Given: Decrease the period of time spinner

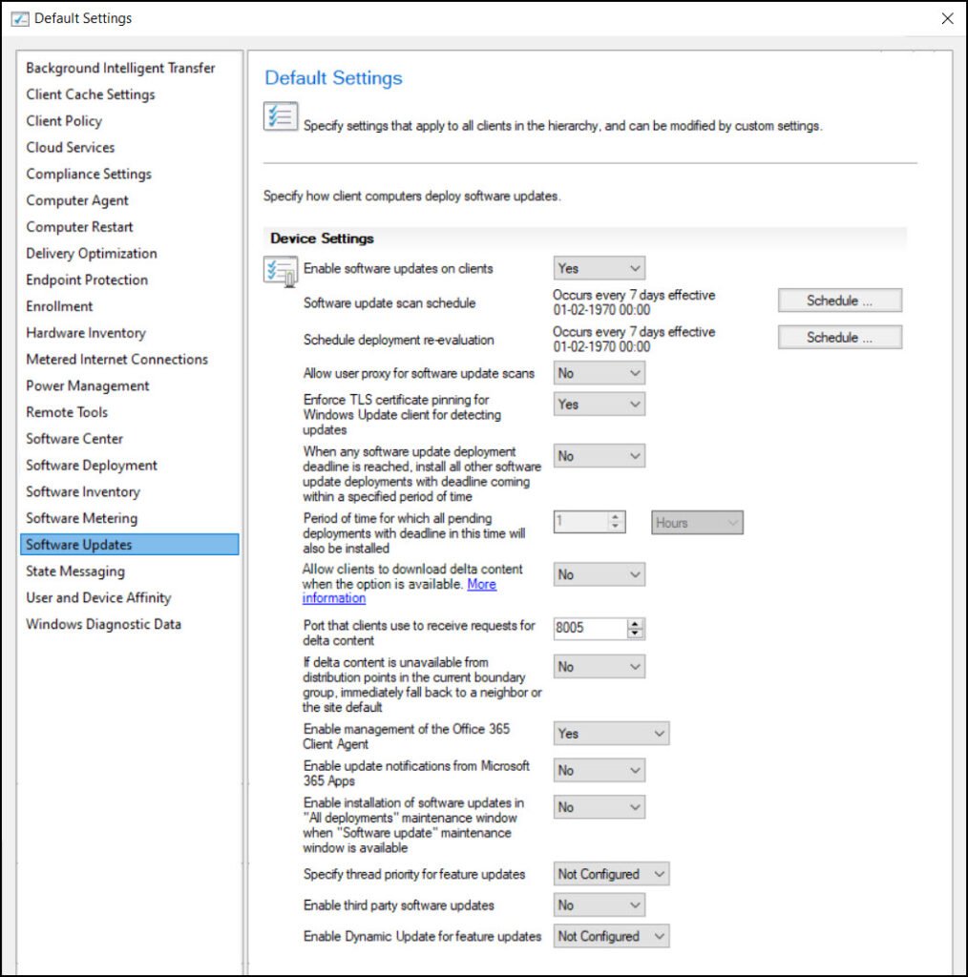Looking at the screenshot, I should click(616, 527).
